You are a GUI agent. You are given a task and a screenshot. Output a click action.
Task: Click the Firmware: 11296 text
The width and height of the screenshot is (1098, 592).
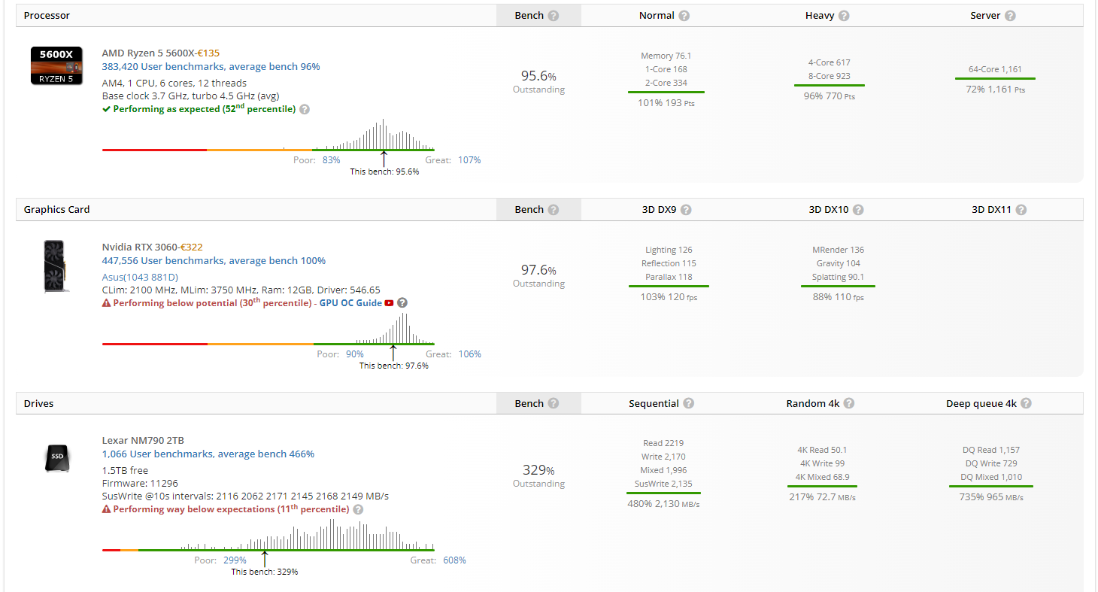click(x=140, y=483)
